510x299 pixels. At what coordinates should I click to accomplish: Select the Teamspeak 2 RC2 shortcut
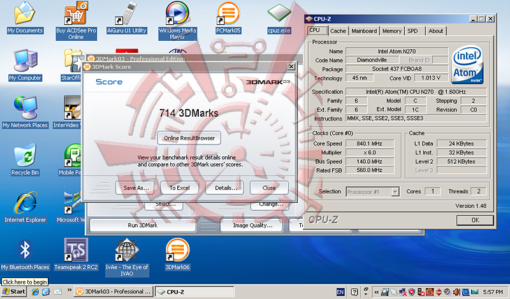pos(76,255)
